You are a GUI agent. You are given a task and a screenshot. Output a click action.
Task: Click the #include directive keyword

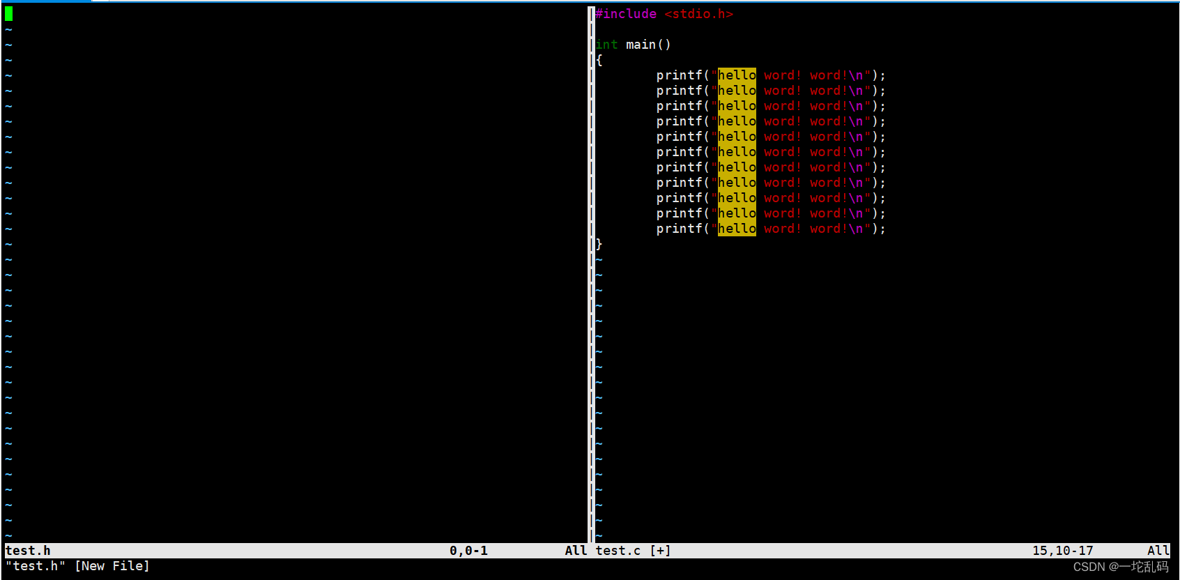click(626, 14)
